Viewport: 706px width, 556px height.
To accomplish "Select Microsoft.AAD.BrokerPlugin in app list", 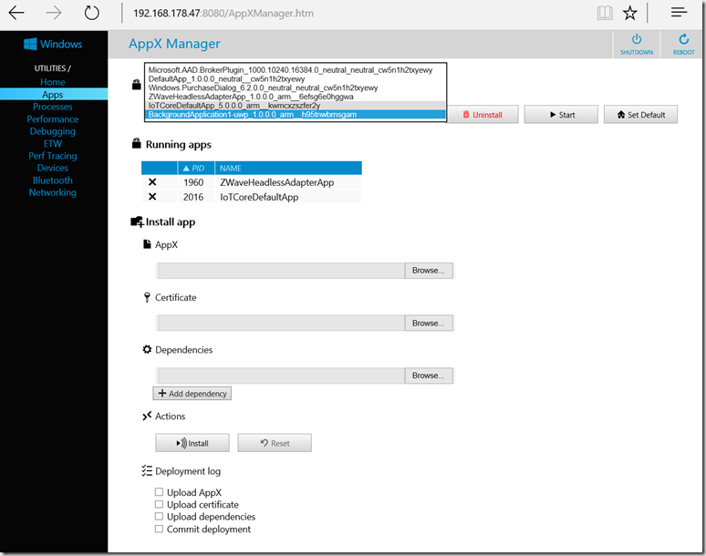I will pyautogui.click(x=295, y=69).
